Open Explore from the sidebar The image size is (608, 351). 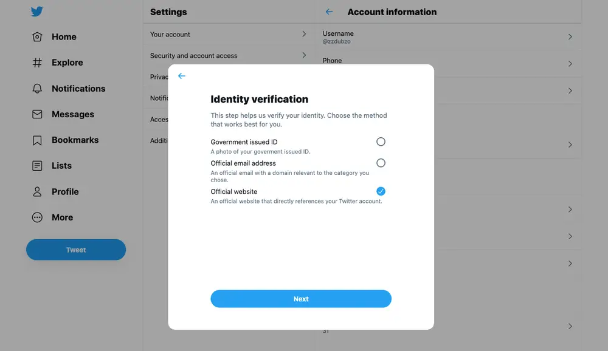(x=38, y=63)
